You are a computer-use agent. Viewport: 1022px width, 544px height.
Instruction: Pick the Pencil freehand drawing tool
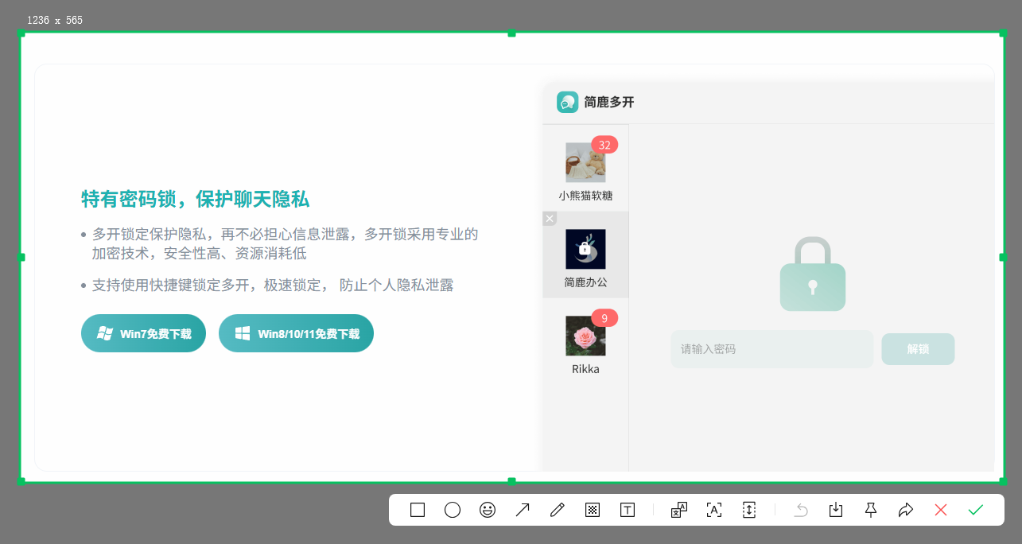click(557, 510)
